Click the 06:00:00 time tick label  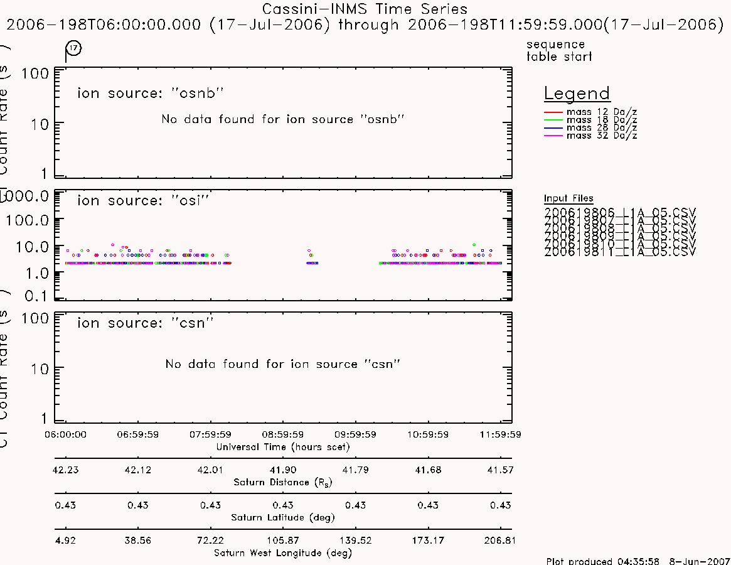[x=65, y=434]
